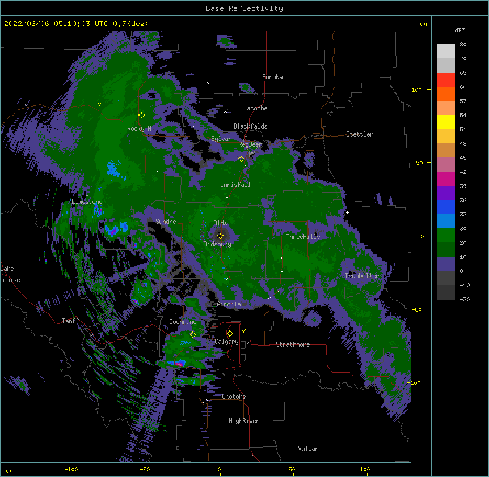Click the dark gray -10 dBZ legend color

(x=446, y=292)
